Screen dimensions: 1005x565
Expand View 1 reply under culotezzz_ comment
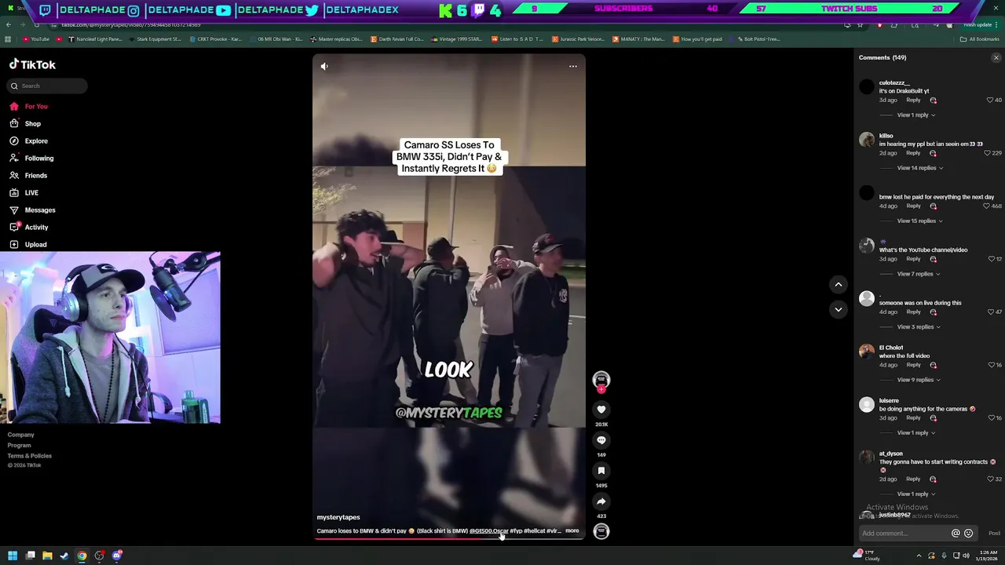(x=915, y=115)
